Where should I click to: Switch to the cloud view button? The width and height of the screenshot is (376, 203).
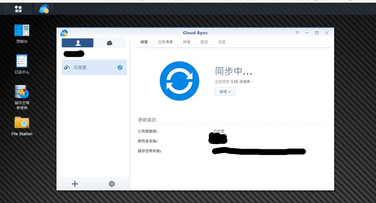point(109,43)
